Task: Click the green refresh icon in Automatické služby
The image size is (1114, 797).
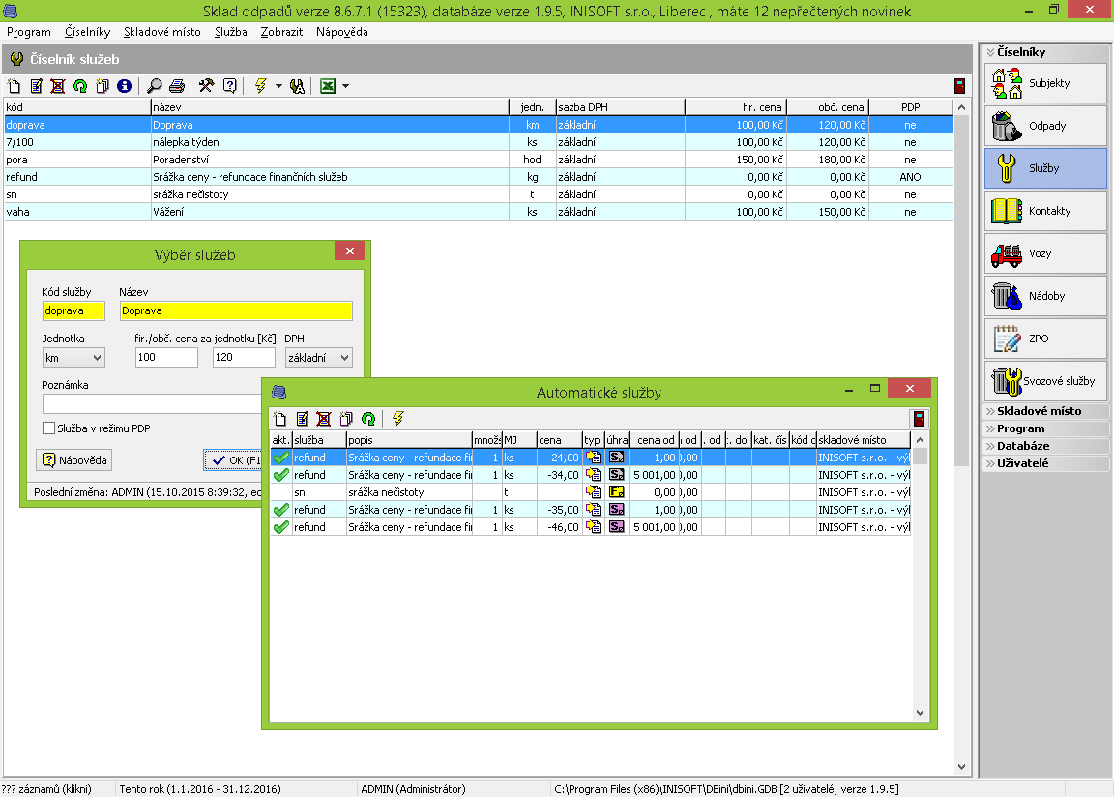Action: point(368,419)
